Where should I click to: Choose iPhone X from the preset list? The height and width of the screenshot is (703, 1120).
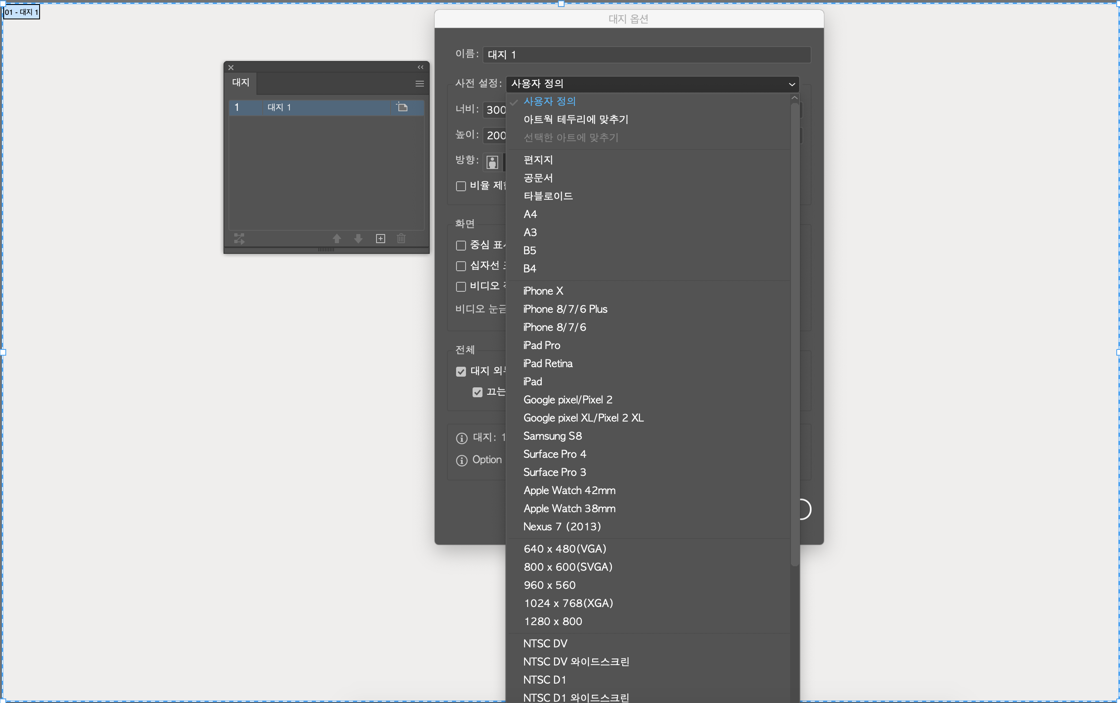[x=543, y=291]
